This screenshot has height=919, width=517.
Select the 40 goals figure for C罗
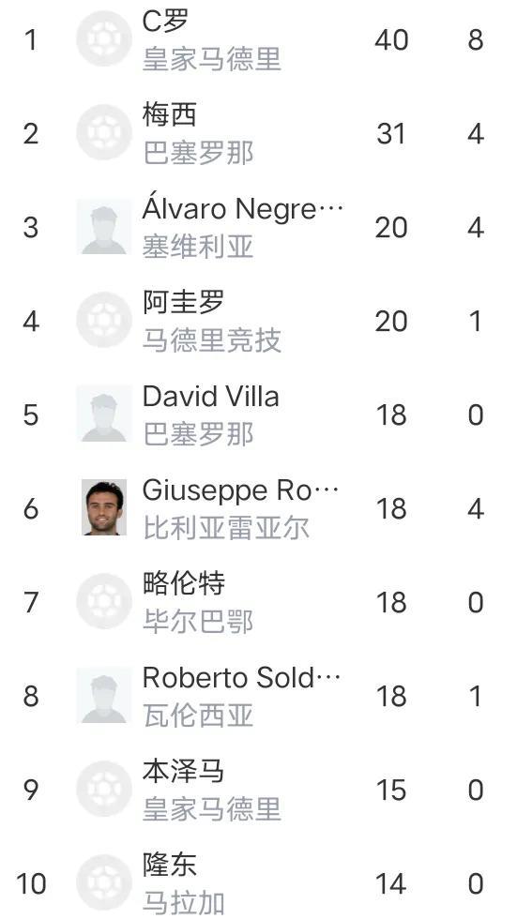(391, 39)
